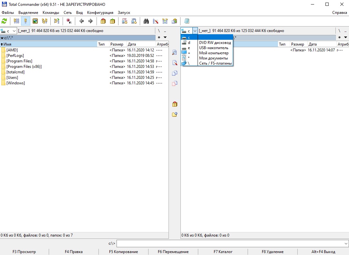The image size is (349, 255).
Task: Show the directory tree view
Action: (45, 21)
